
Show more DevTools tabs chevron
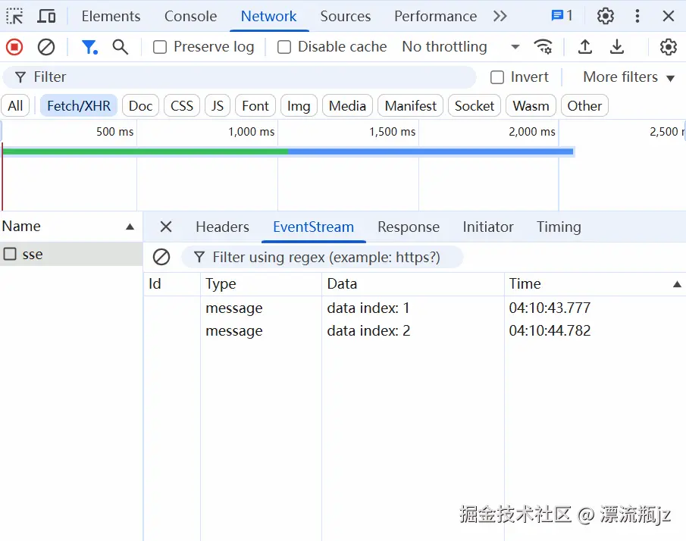point(500,16)
